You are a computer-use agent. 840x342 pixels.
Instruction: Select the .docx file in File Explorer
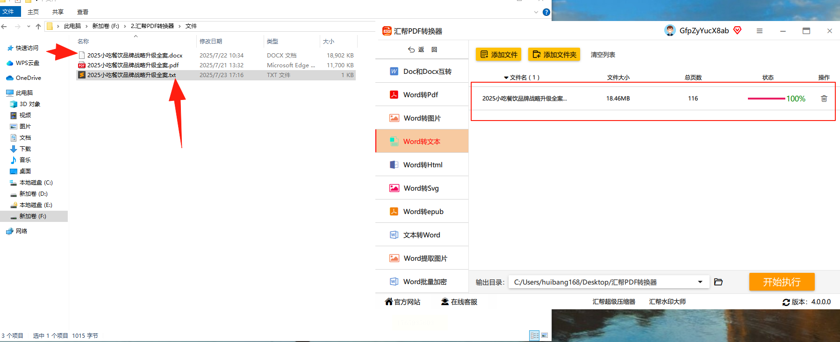pos(135,55)
